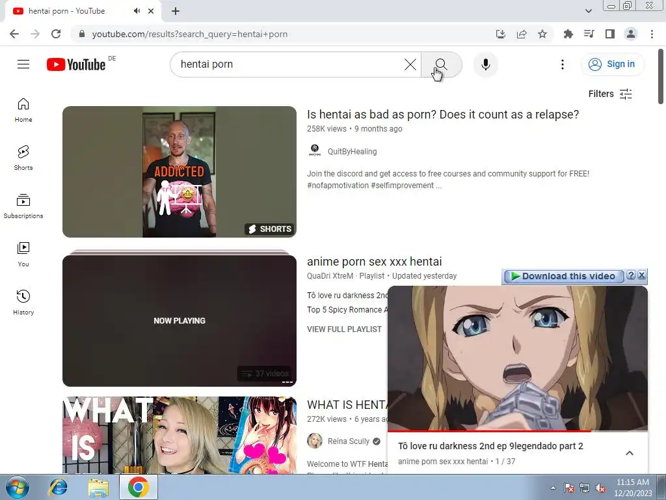Open Chrome profile avatar
The width and height of the screenshot is (666, 500).
631,34
